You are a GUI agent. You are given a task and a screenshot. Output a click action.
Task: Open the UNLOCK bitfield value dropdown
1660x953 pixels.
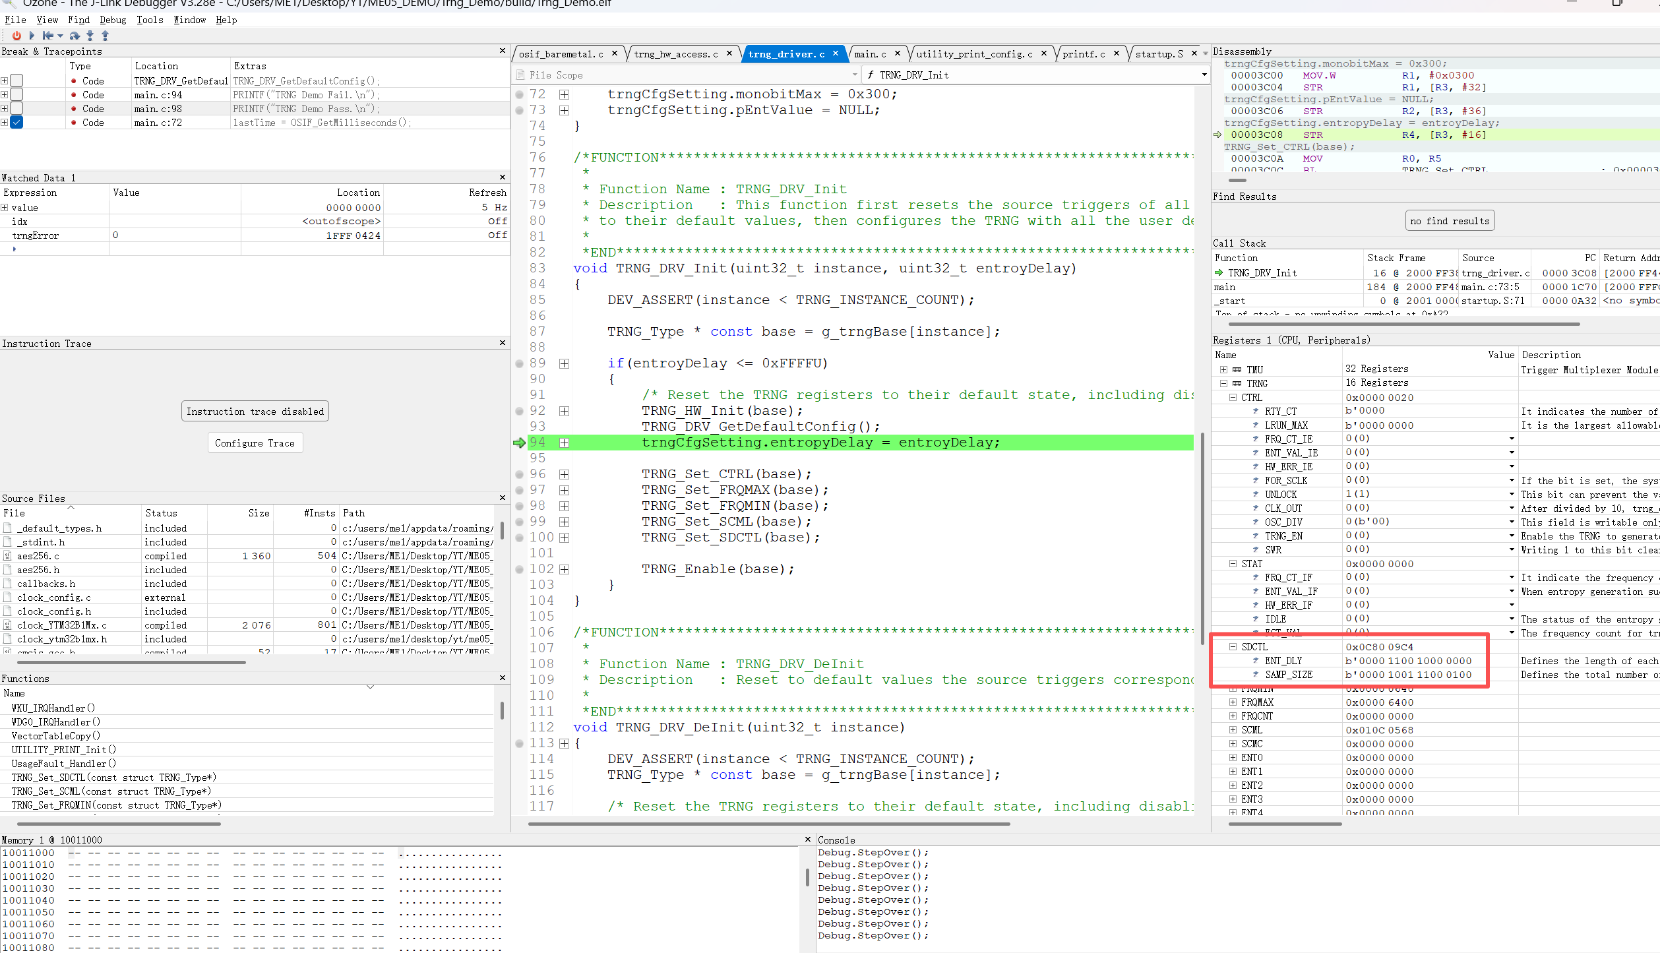click(1512, 494)
